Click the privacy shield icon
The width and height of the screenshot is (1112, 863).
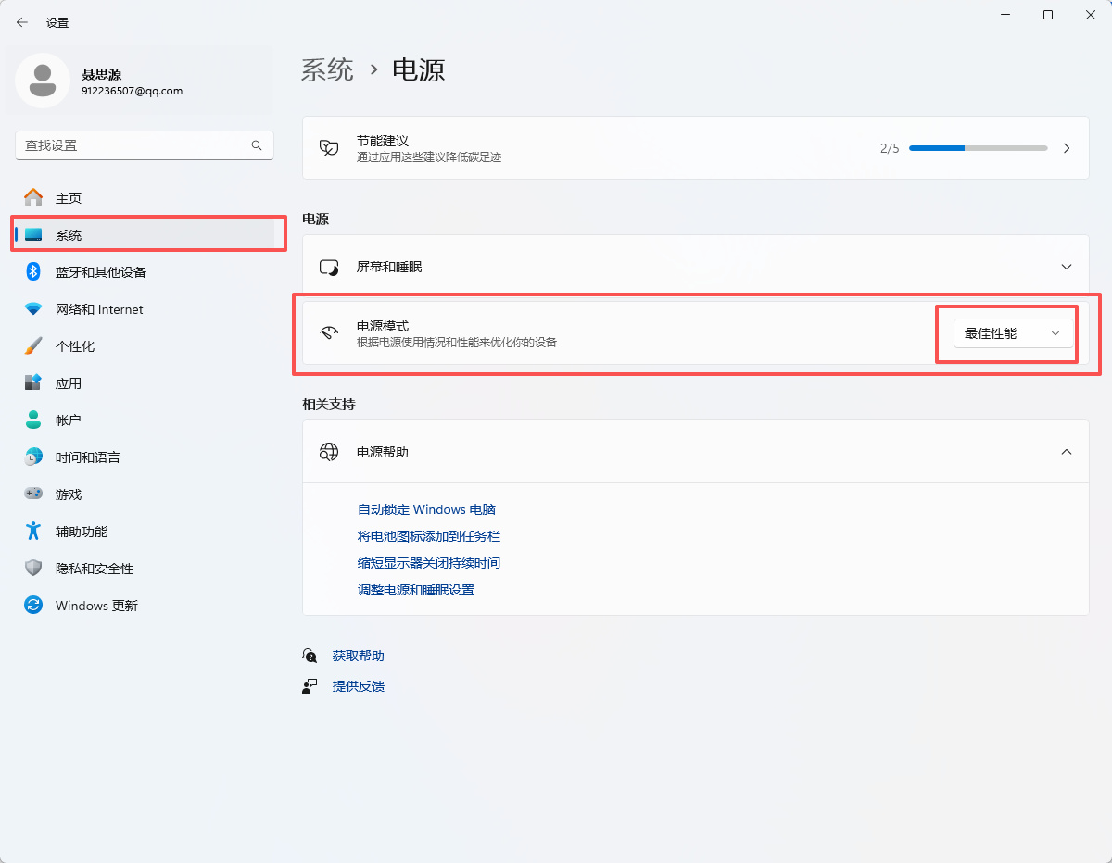pos(33,568)
